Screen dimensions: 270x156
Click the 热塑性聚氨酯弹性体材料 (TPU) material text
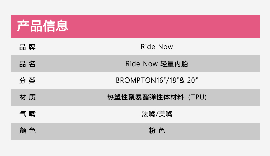click(x=157, y=97)
